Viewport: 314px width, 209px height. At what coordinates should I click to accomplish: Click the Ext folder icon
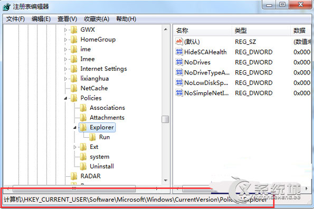(83, 147)
